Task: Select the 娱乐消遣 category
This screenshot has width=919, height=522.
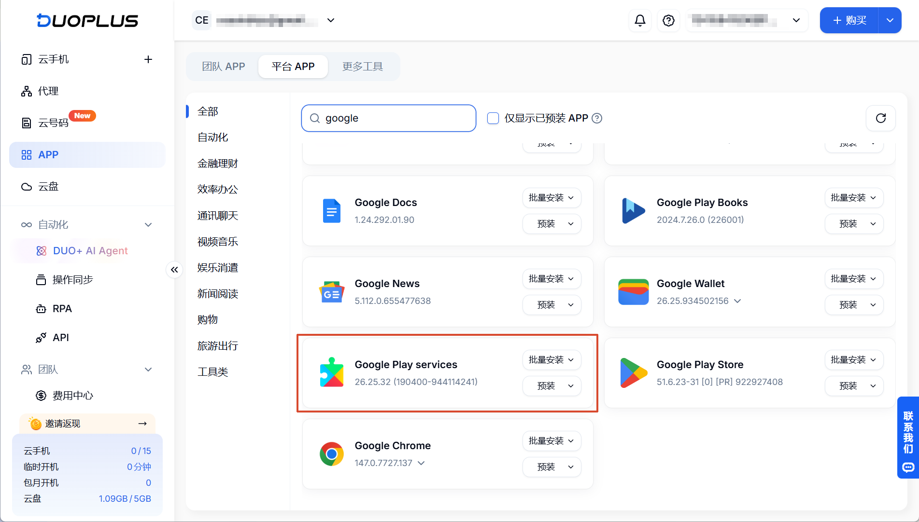Action: click(x=218, y=268)
